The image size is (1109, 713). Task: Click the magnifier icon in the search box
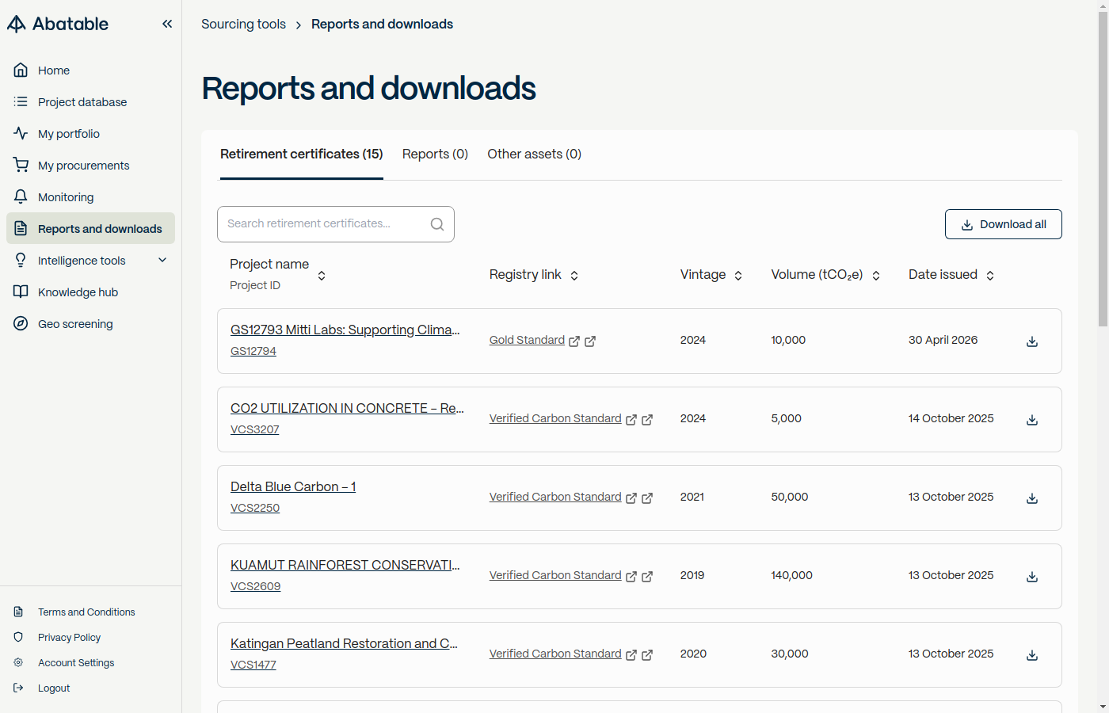coord(437,224)
